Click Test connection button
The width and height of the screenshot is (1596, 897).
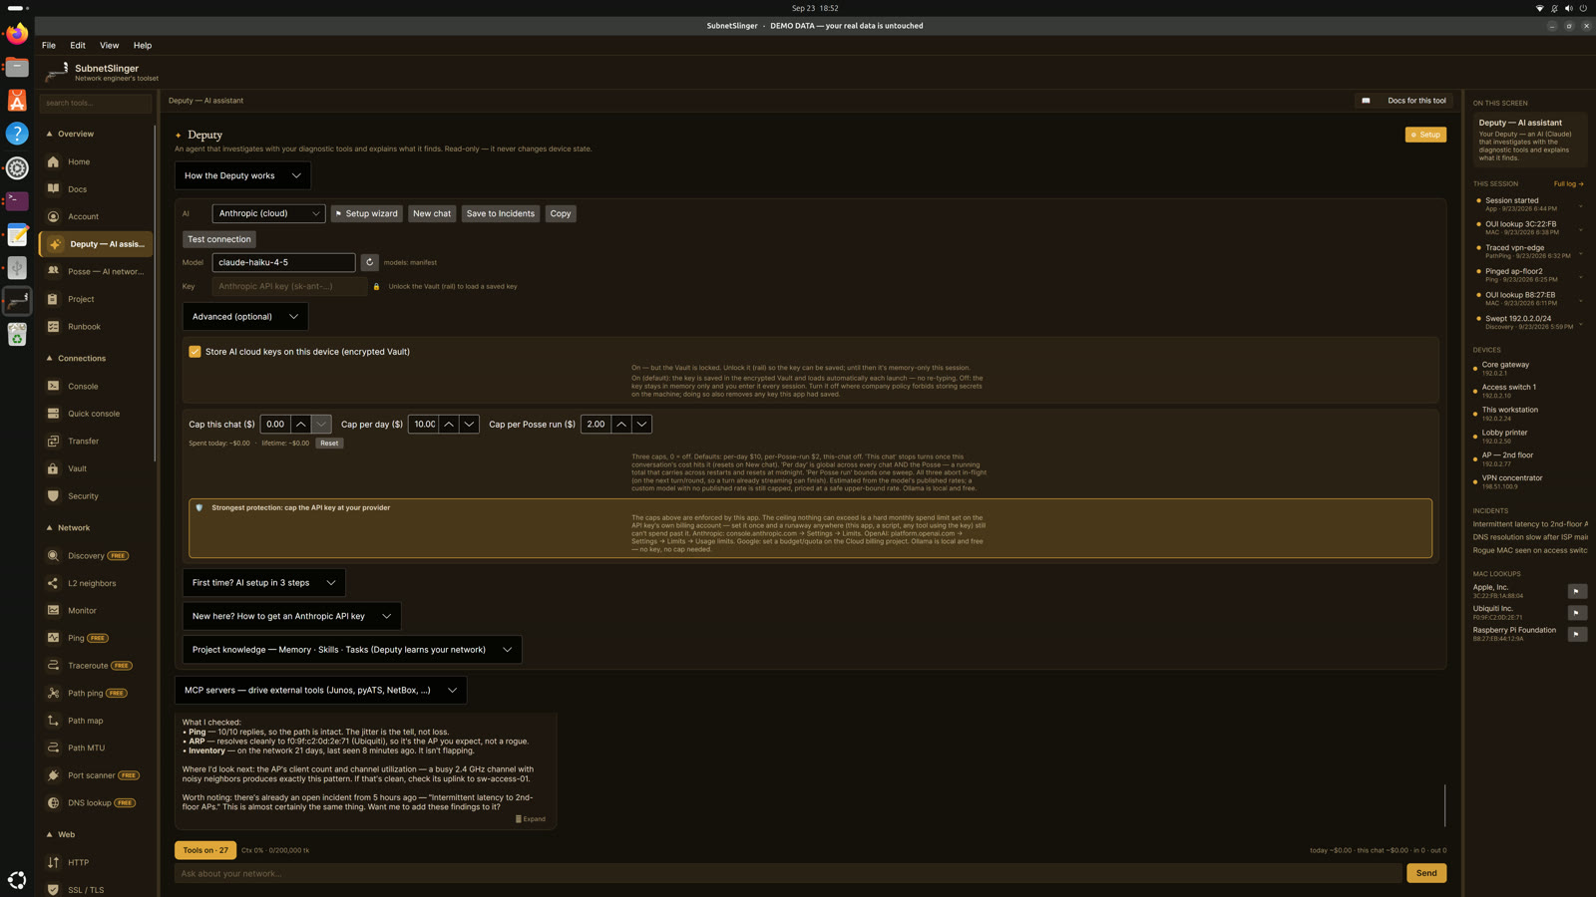pyautogui.click(x=219, y=239)
